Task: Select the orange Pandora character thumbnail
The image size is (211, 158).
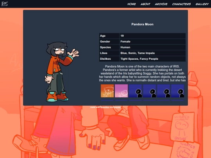Action: click(x=107, y=91)
